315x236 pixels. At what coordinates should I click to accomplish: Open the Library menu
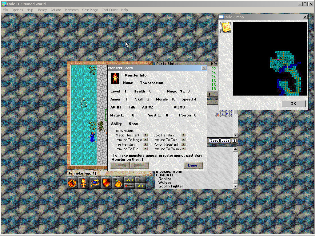42,10
